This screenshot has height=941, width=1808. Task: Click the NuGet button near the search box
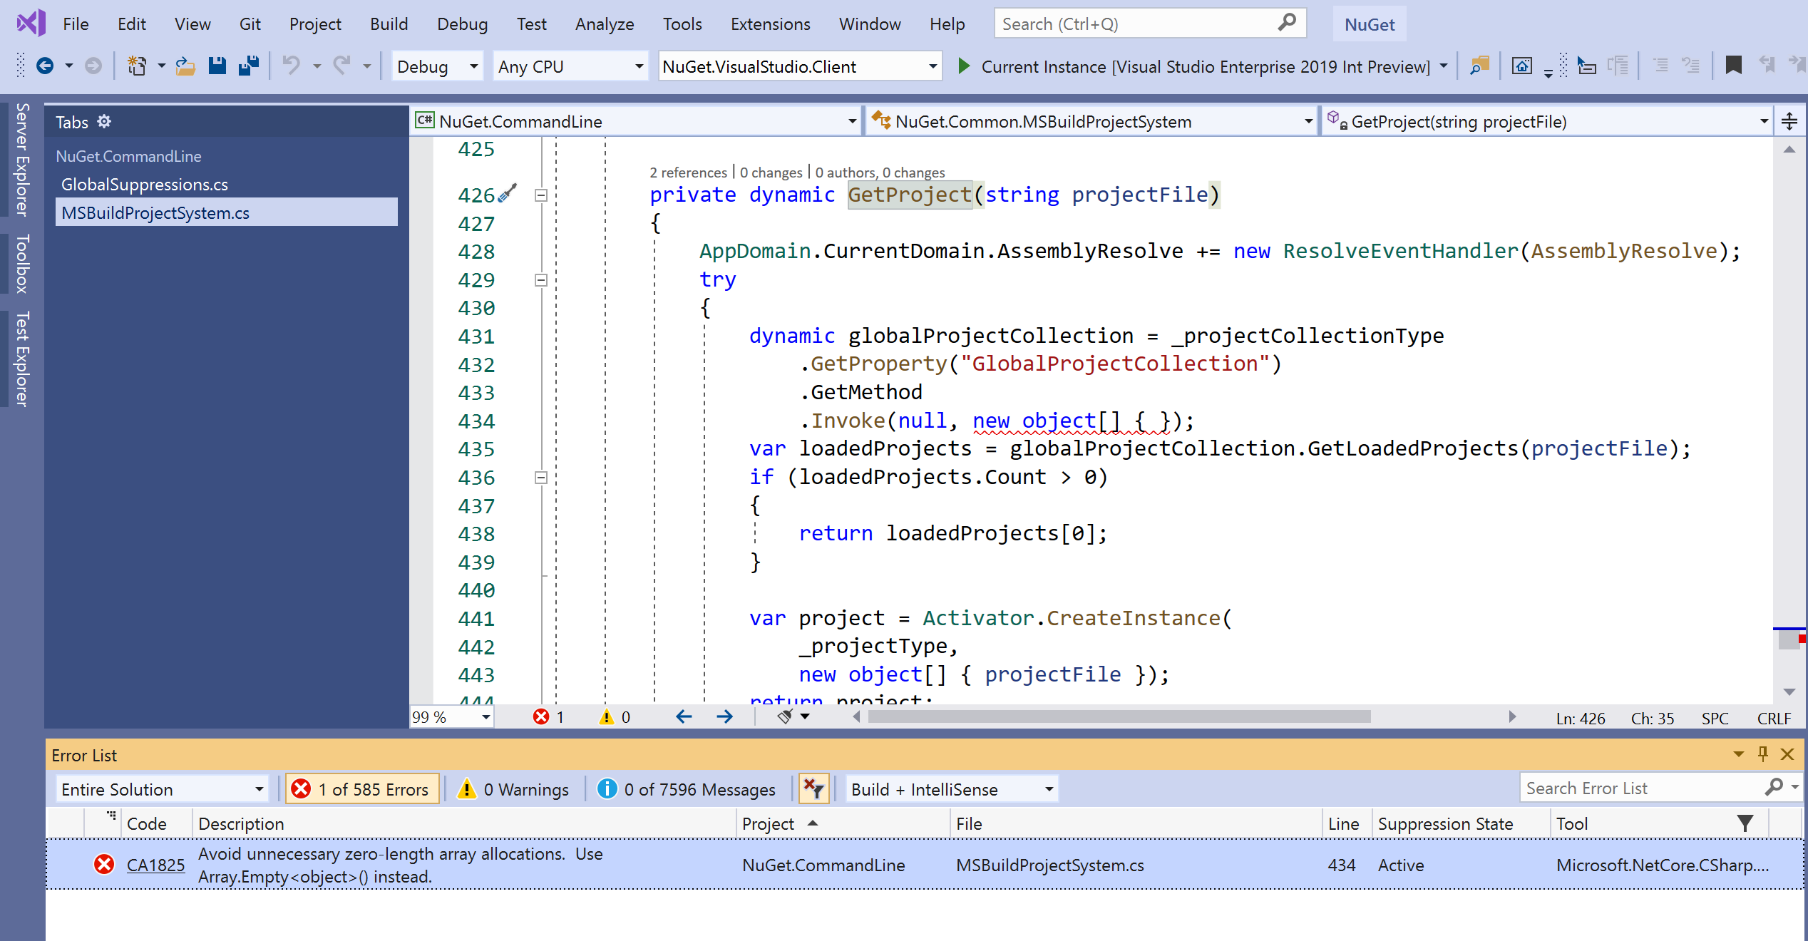(1368, 24)
